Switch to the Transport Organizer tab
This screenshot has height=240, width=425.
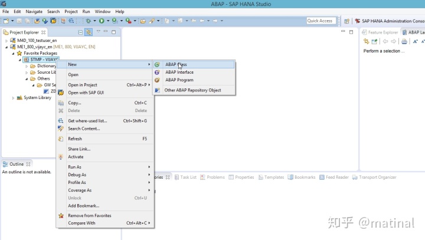(x=374, y=177)
